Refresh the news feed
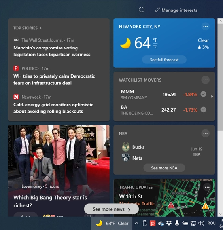The width and height of the screenshot is (223, 230). click(142, 10)
